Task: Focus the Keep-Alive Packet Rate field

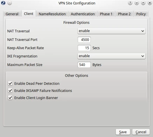Action: tap(84, 48)
